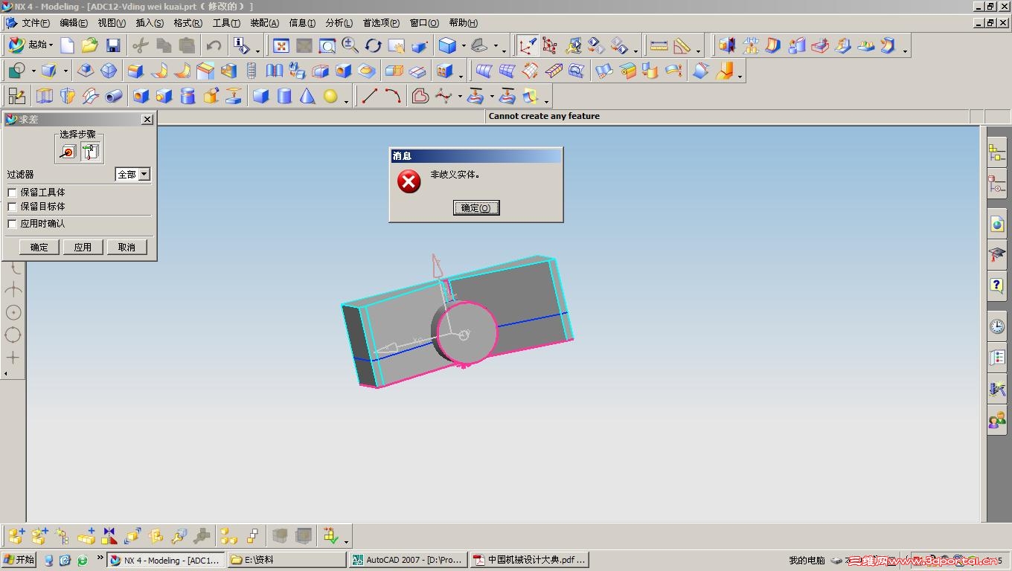The width and height of the screenshot is (1012, 571).
Task: Expand the shaded display style dropdown arrow
Action: click(x=463, y=46)
